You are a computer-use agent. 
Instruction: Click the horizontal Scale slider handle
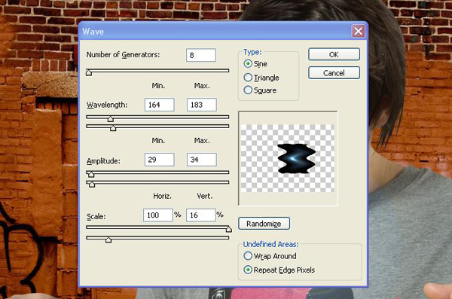(x=228, y=229)
